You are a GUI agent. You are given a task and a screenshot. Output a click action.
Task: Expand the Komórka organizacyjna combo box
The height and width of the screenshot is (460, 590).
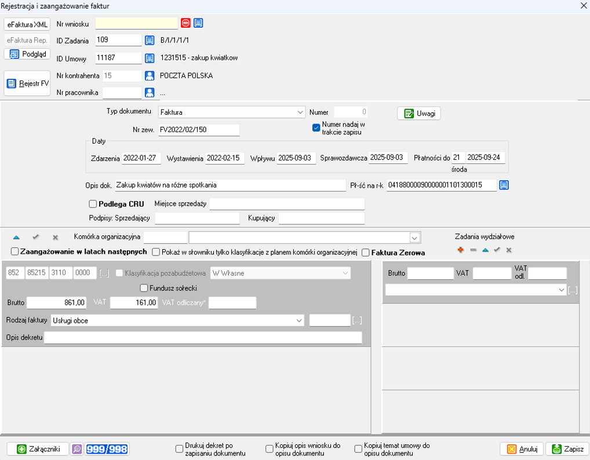414,238
